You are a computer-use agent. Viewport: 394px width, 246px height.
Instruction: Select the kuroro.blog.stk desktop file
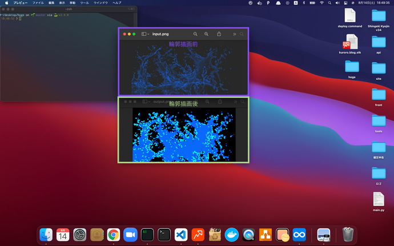(x=350, y=44)
